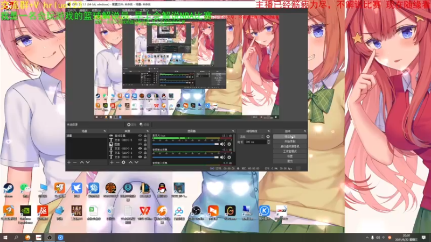
Task: Open transition properties gear icon
Action: [268, 137]
